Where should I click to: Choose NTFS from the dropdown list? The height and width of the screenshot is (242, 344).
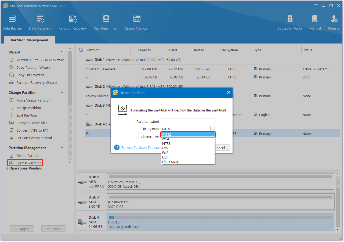click(x=188, y=143)
